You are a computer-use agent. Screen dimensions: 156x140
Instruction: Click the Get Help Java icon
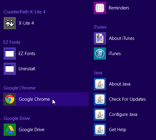[100, 130]
